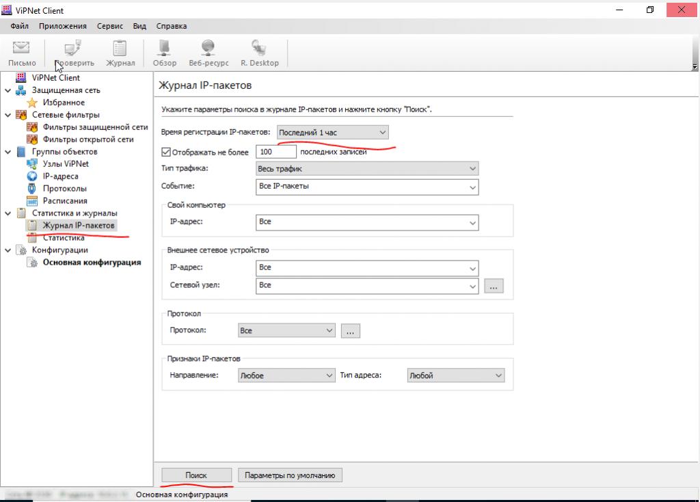Open the Файл menu

click(x=20, y=26)
